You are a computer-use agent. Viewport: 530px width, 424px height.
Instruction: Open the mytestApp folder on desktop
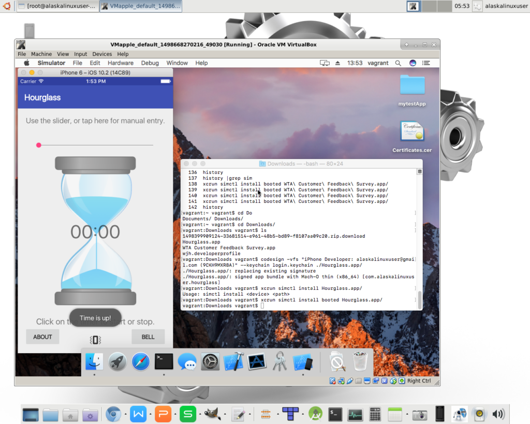click(x=412, y=89)
